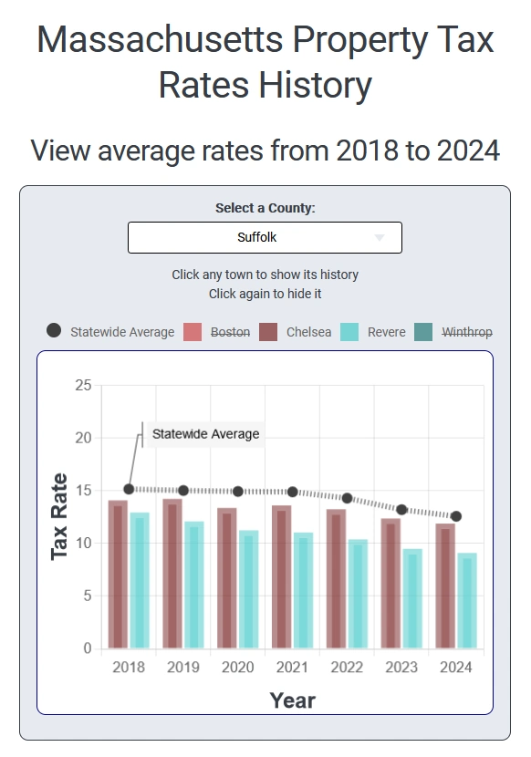The width and height of the screenshot is (531, 757).
Task: Click the Statewide Average annotation label
Action: pos(206,435)
